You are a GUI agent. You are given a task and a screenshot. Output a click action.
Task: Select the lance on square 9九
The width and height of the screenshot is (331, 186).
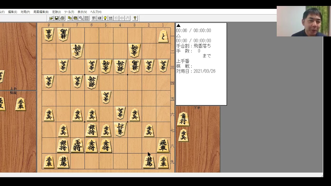49,162
